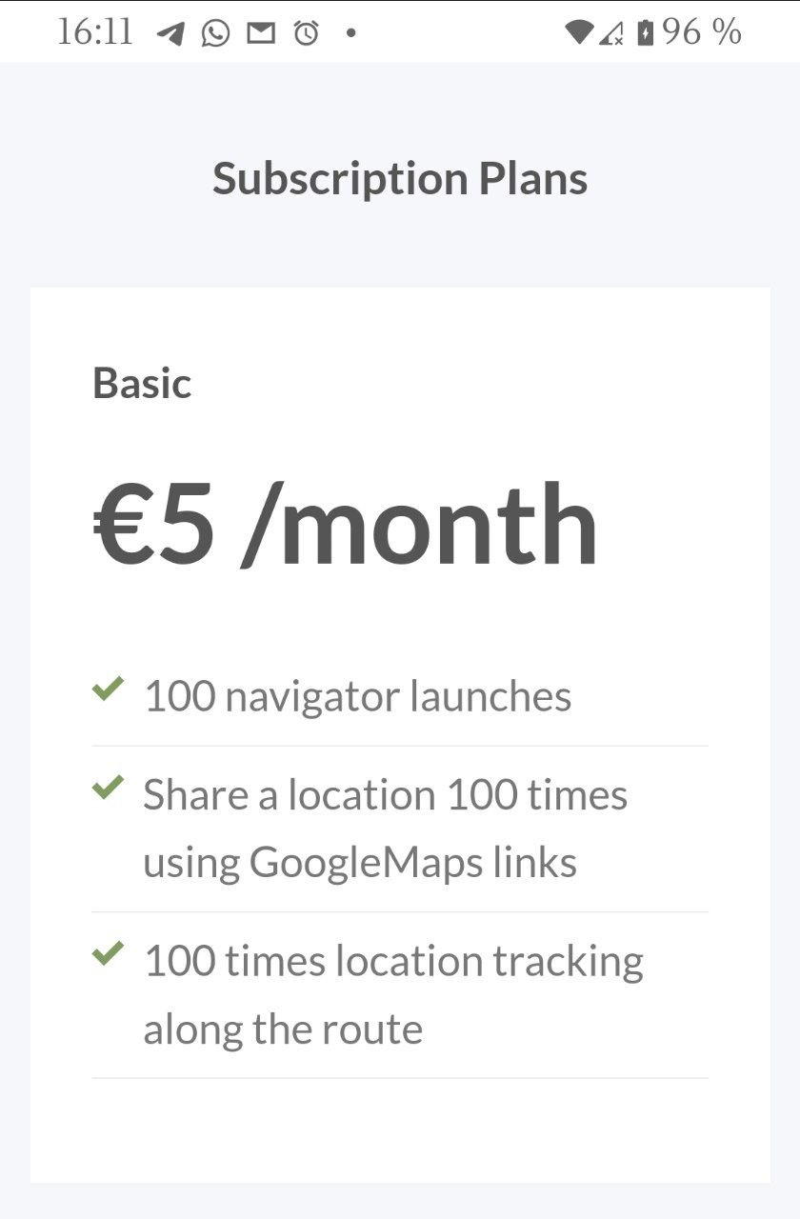800x1219 pixels.
Task: Tap the mobile signal status icon
Action: pos(610,34)
